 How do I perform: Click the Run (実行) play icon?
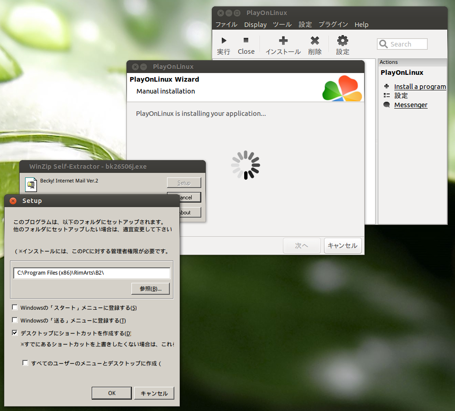[224, 40]
